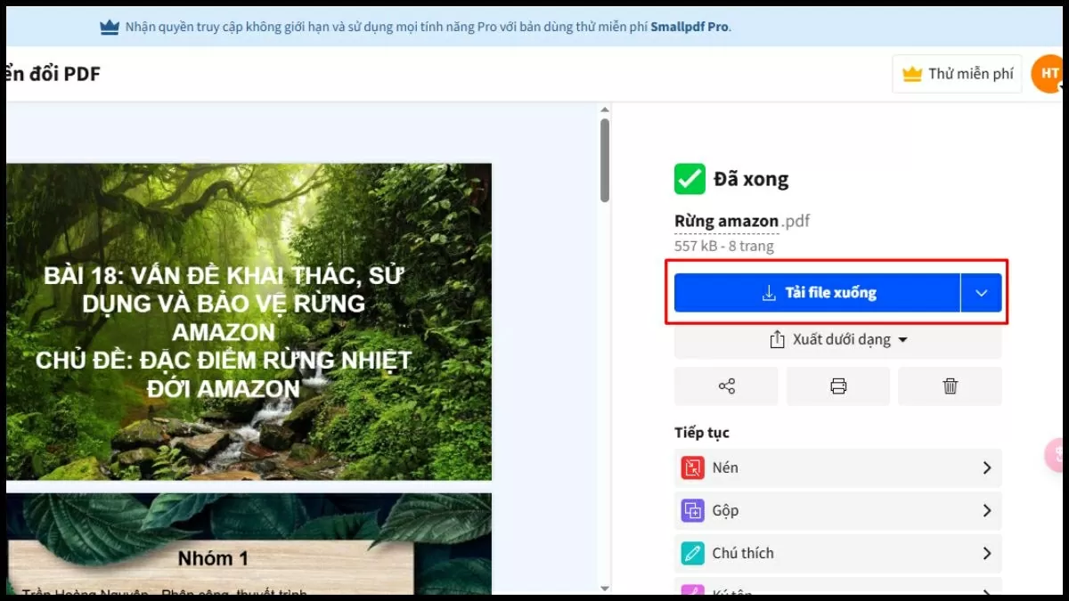
Task: Click the Chuyển đổi PDF page heading
Action: (x=49, y=74)
